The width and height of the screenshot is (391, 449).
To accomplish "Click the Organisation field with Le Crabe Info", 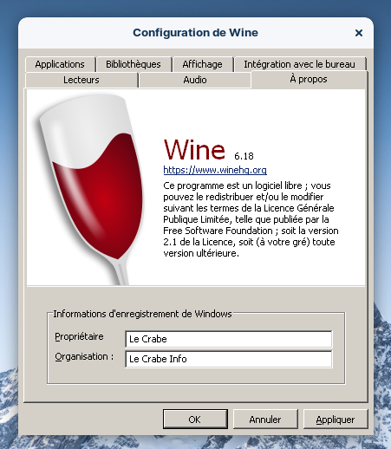I will 229,359.
